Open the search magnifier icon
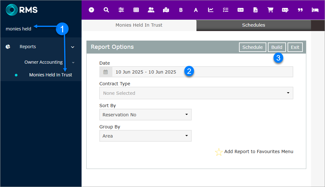This screenshot has height=187, width=325. click(106, 10)
